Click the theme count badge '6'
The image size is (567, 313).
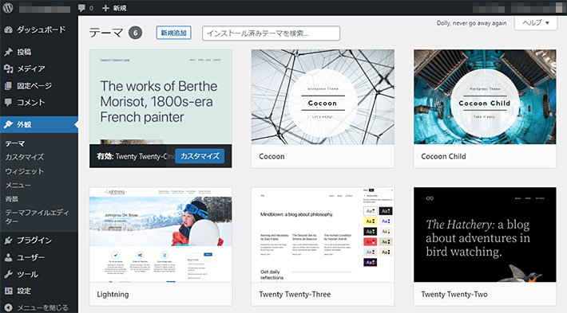pos(135,33)
